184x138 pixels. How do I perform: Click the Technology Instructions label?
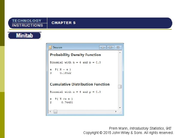click(27, 23)
